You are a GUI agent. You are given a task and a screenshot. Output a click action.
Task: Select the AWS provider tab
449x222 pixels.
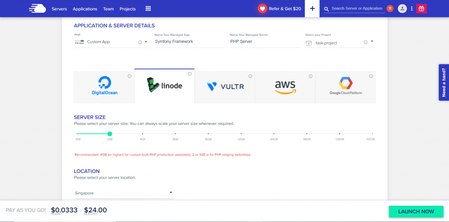point(285,87)
